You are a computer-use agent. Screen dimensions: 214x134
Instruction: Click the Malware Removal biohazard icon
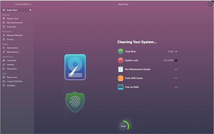[x=4, y=35]
